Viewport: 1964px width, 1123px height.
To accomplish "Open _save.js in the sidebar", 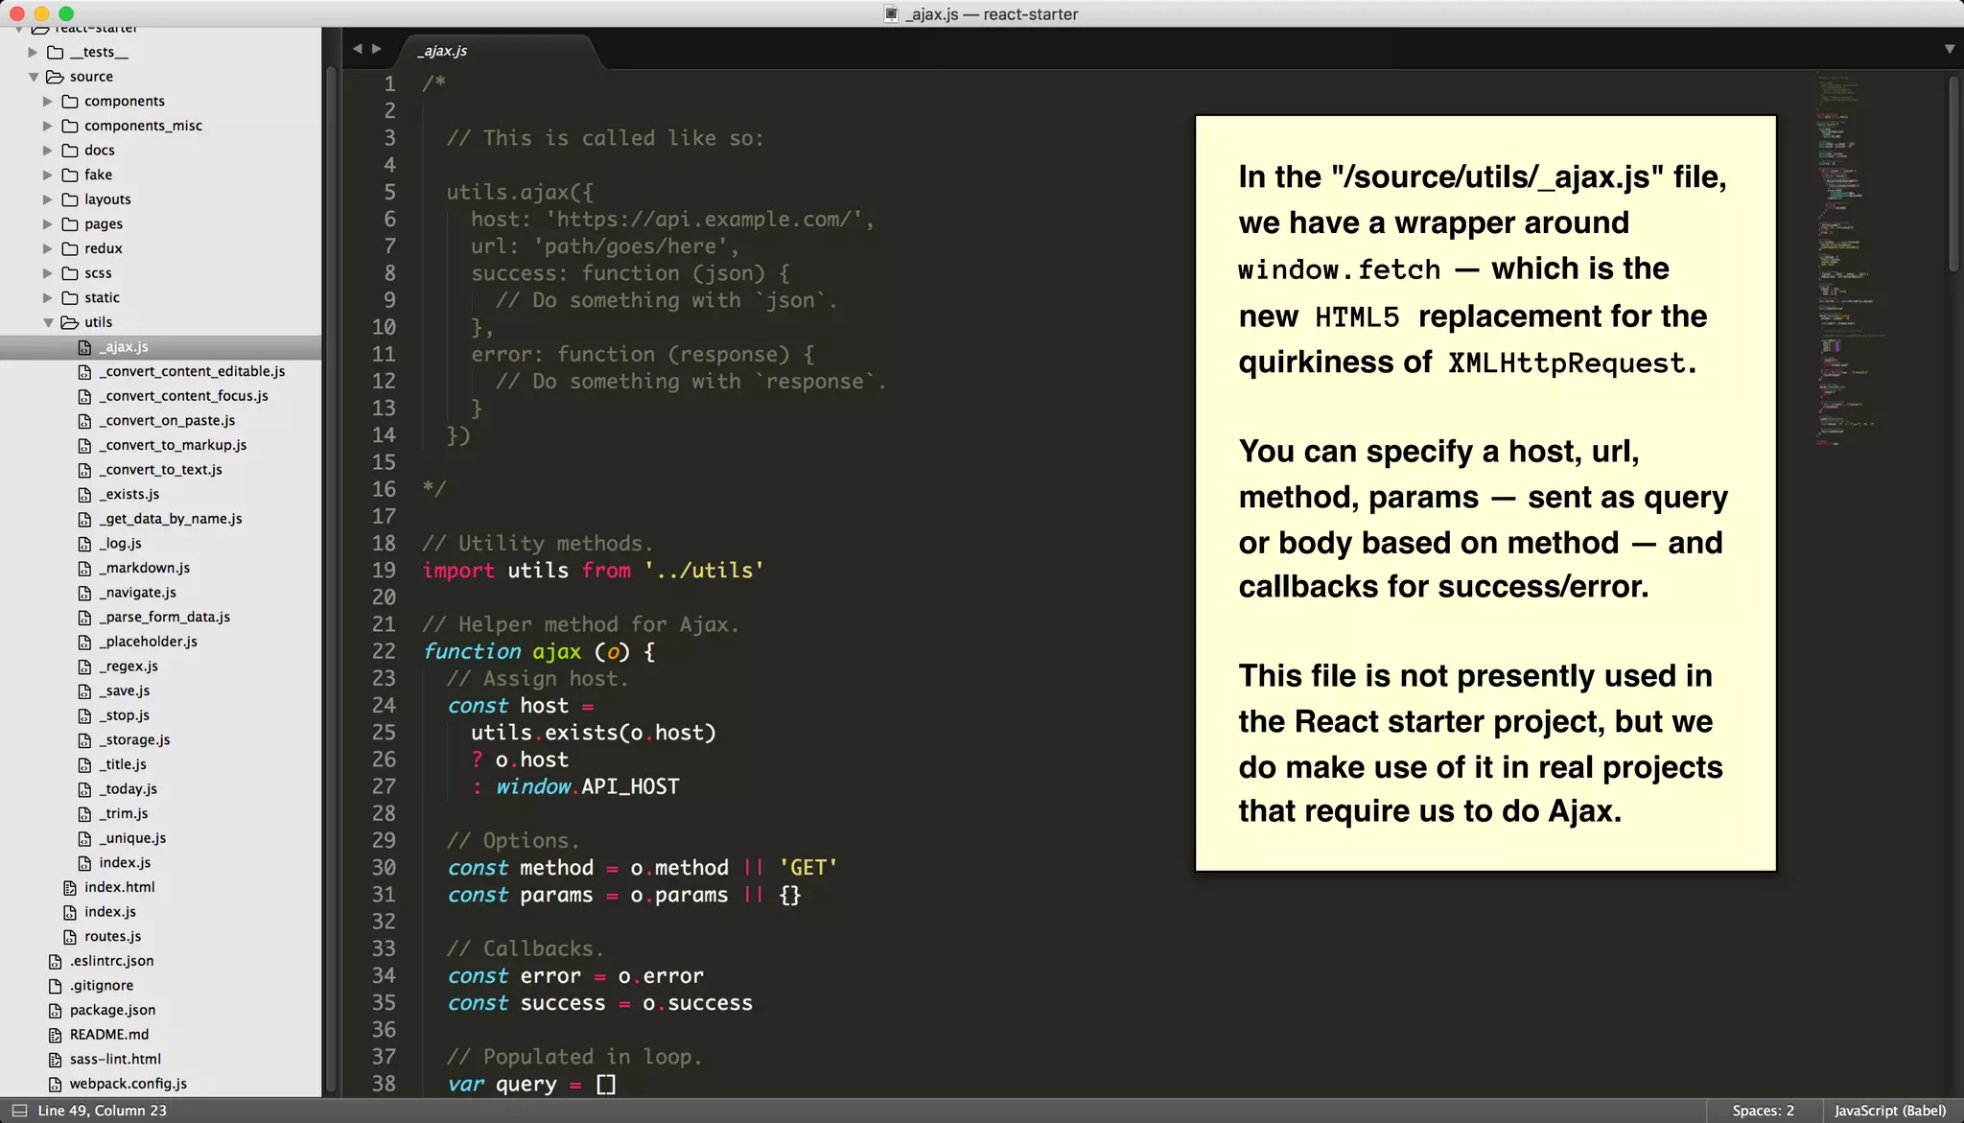I will click(125, 690).
